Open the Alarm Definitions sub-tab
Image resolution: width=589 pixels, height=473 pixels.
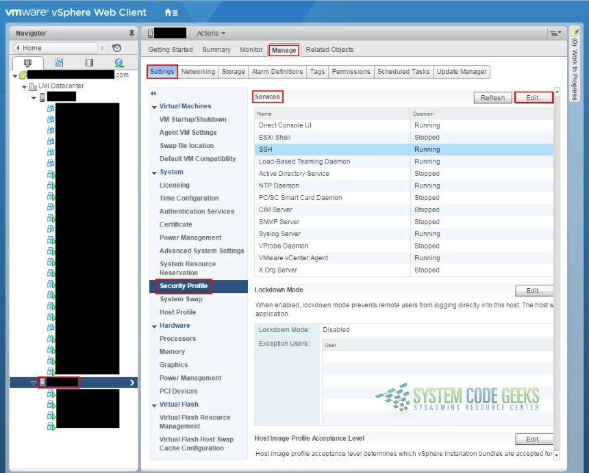click(x=277, y=71)
